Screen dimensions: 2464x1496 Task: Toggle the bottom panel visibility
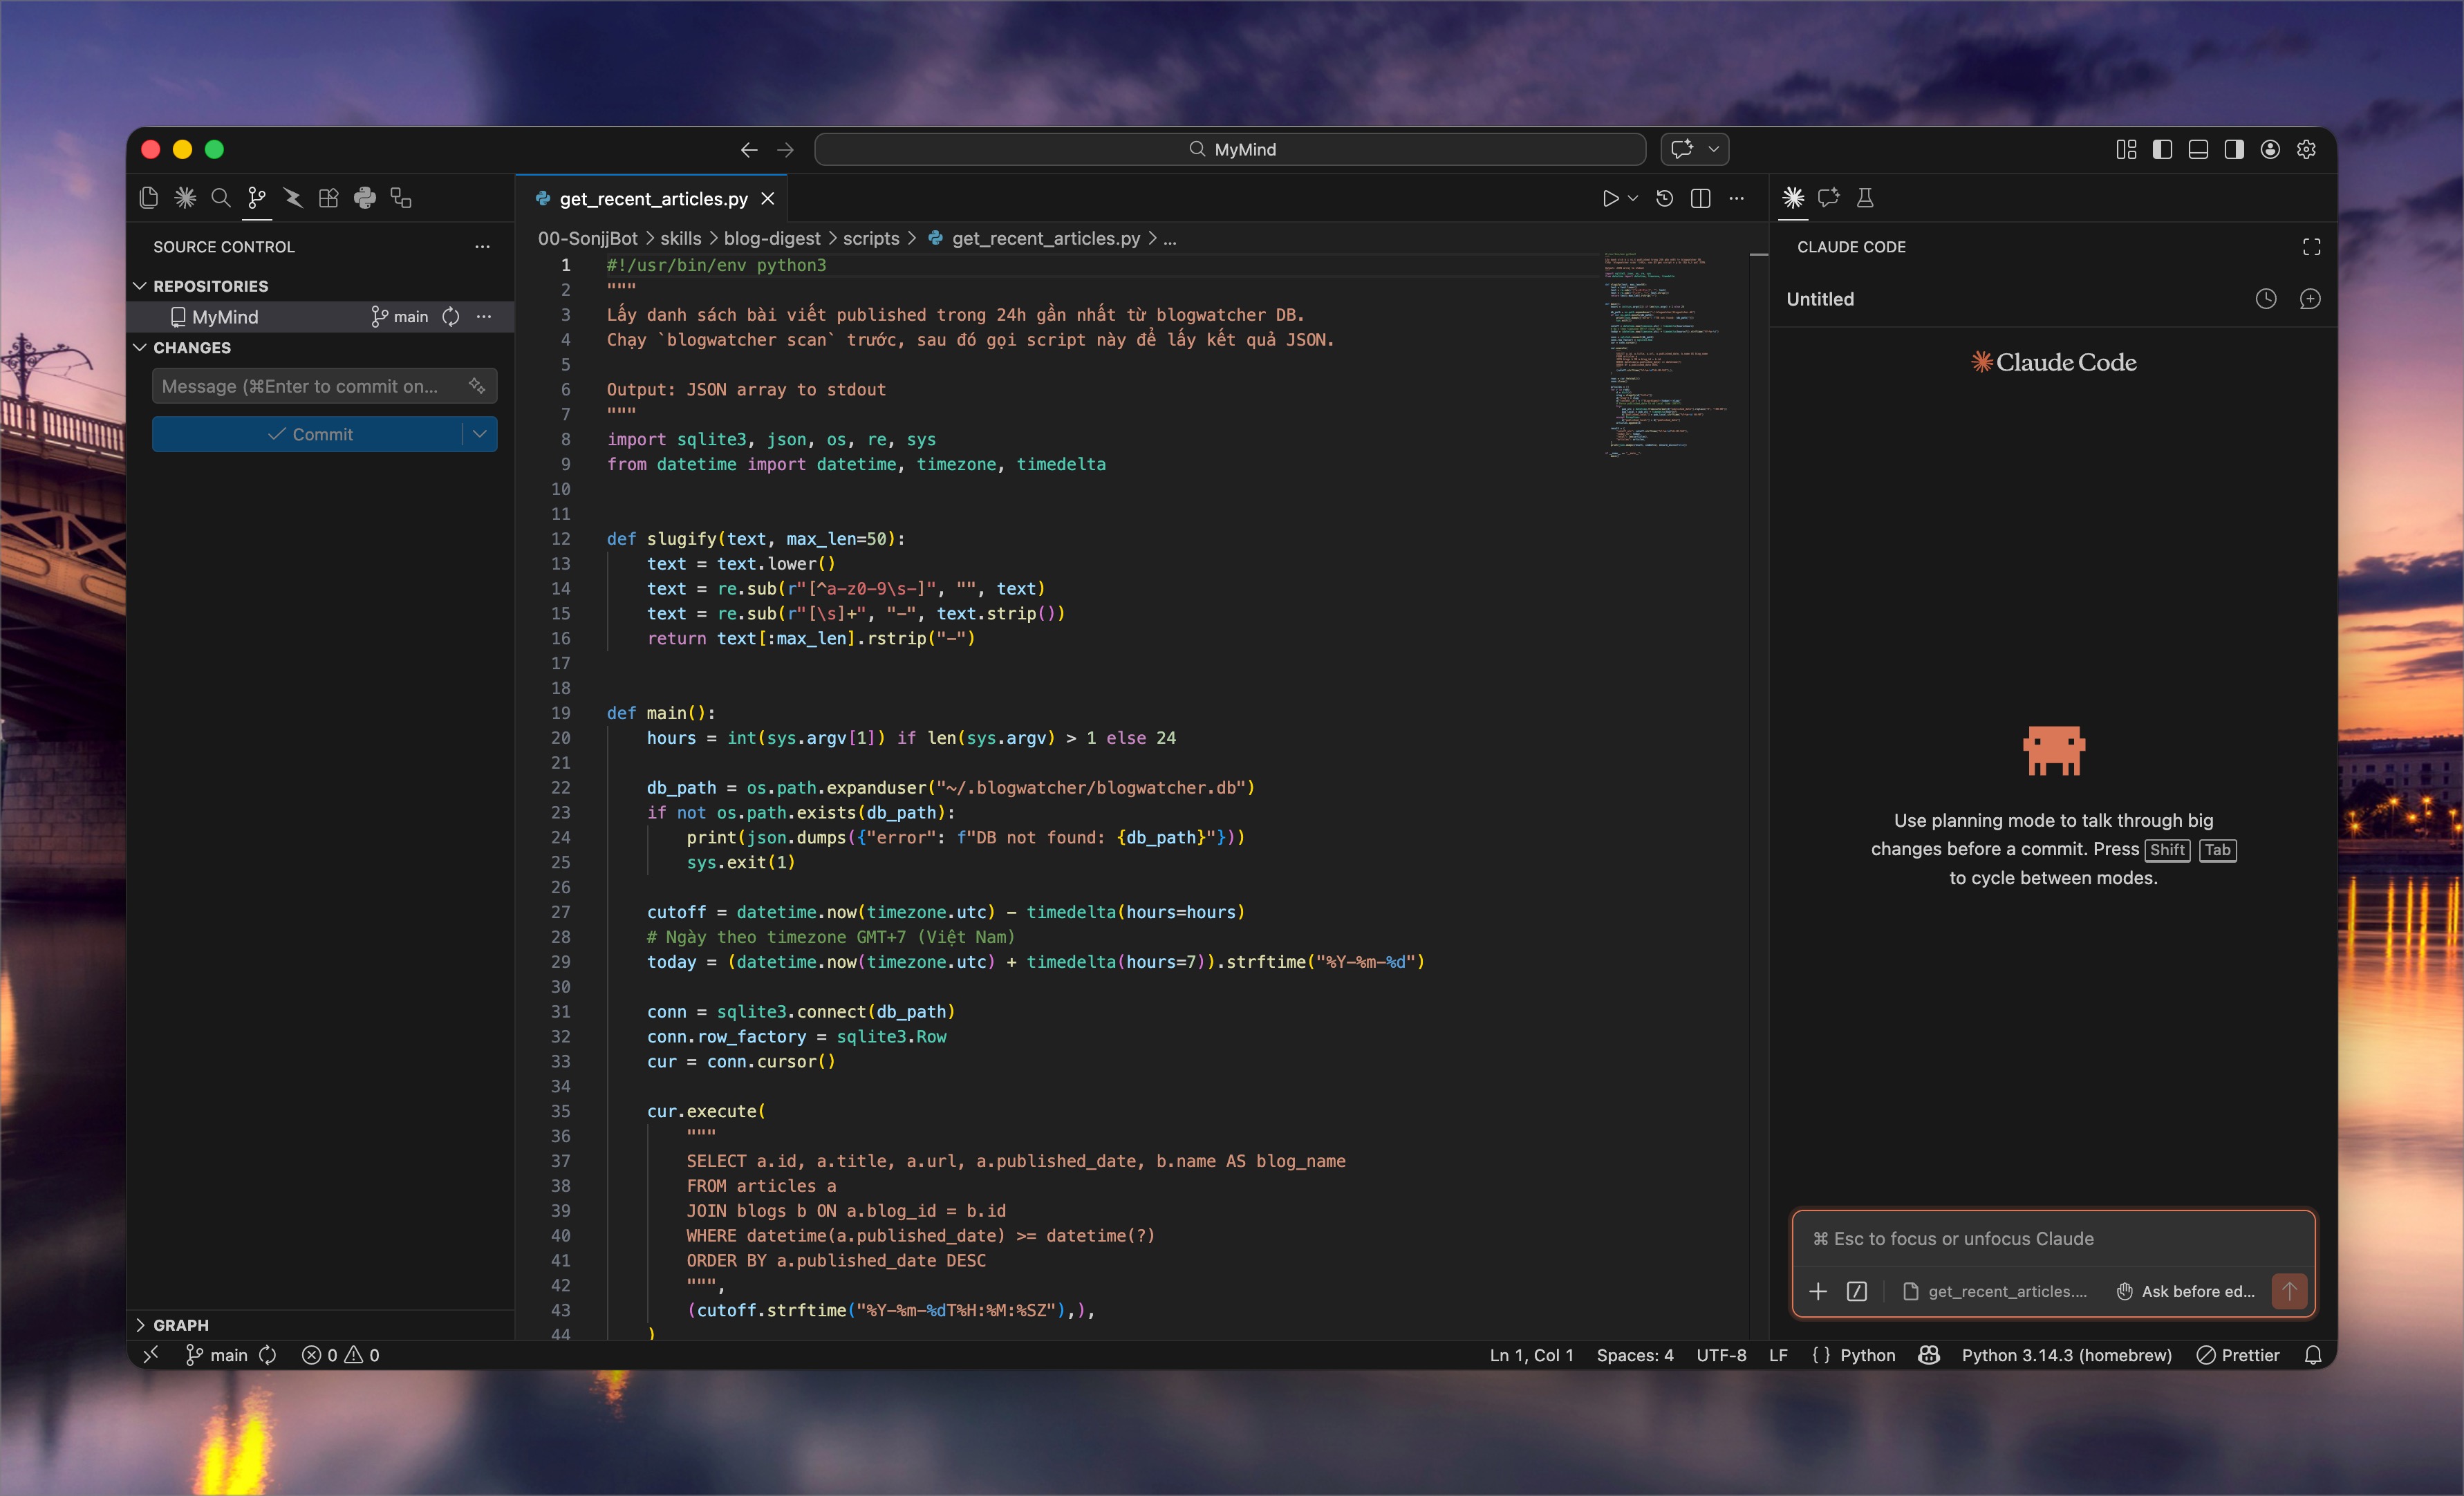coord(2198,149)
